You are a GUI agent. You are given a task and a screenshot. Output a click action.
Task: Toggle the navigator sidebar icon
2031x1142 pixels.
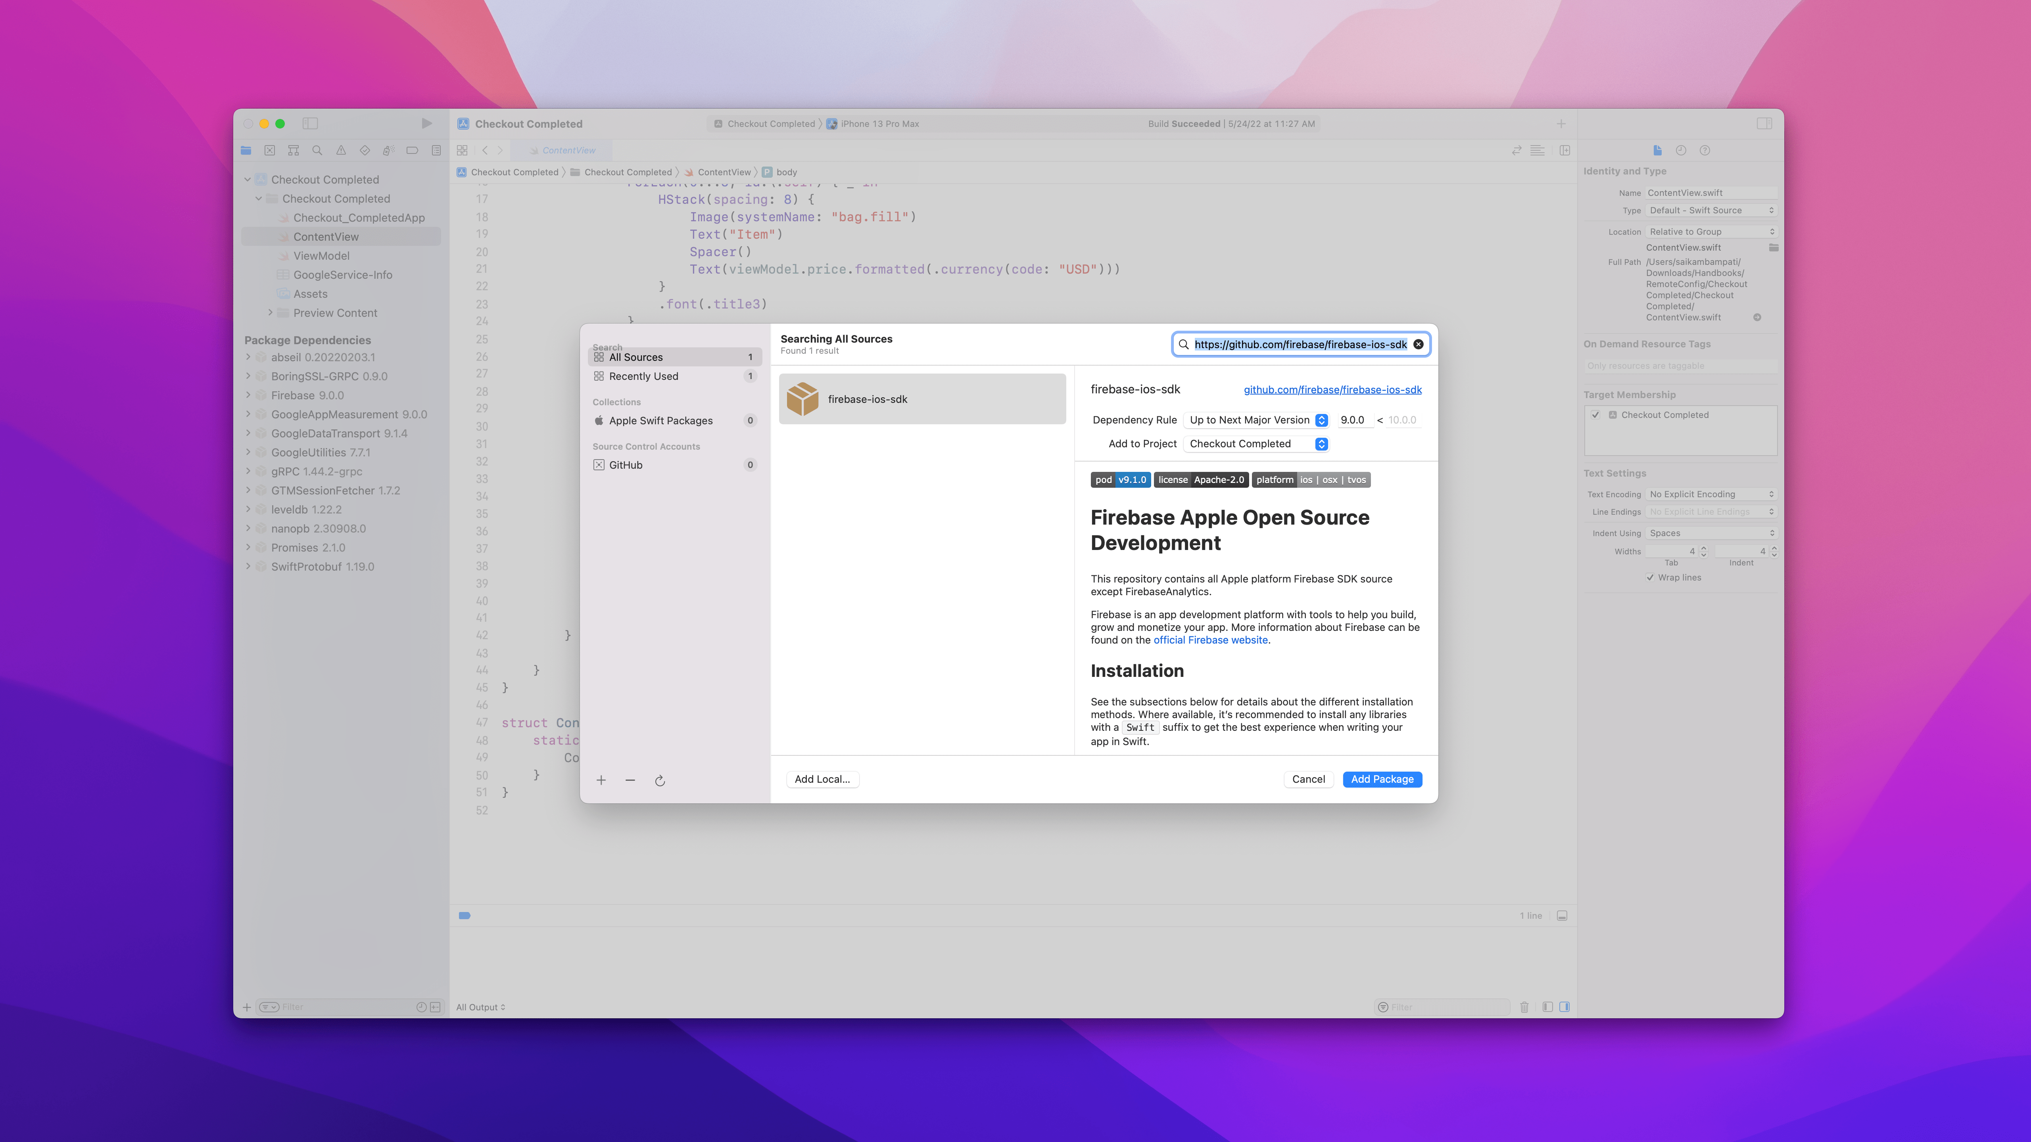tap(310, 124)
